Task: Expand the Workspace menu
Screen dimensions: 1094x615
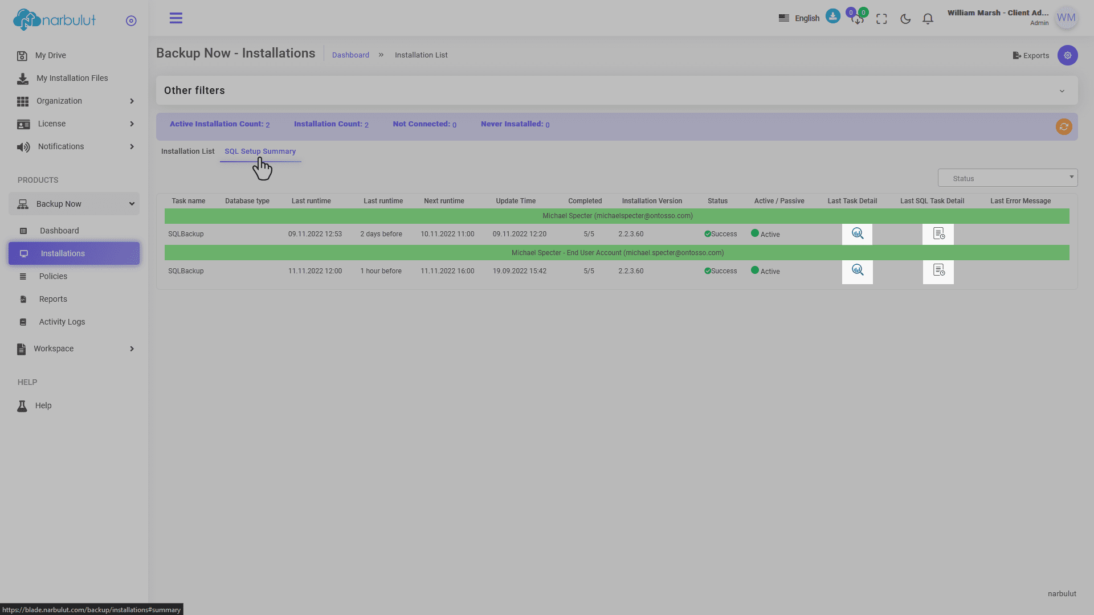Action: [74, 348]
